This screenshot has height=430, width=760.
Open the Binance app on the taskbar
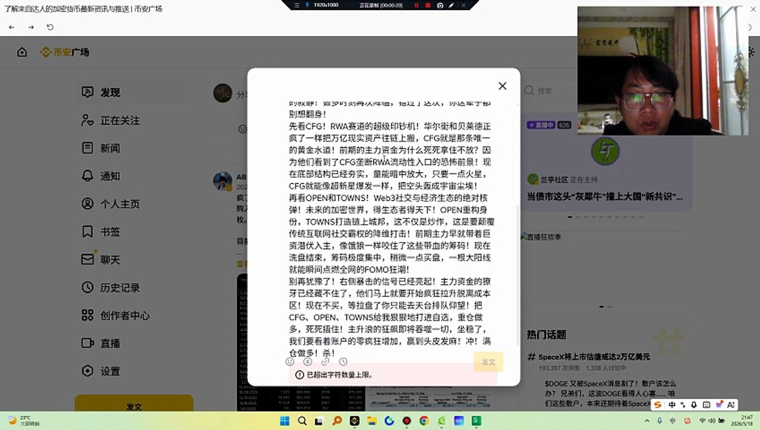coord(354,421)
